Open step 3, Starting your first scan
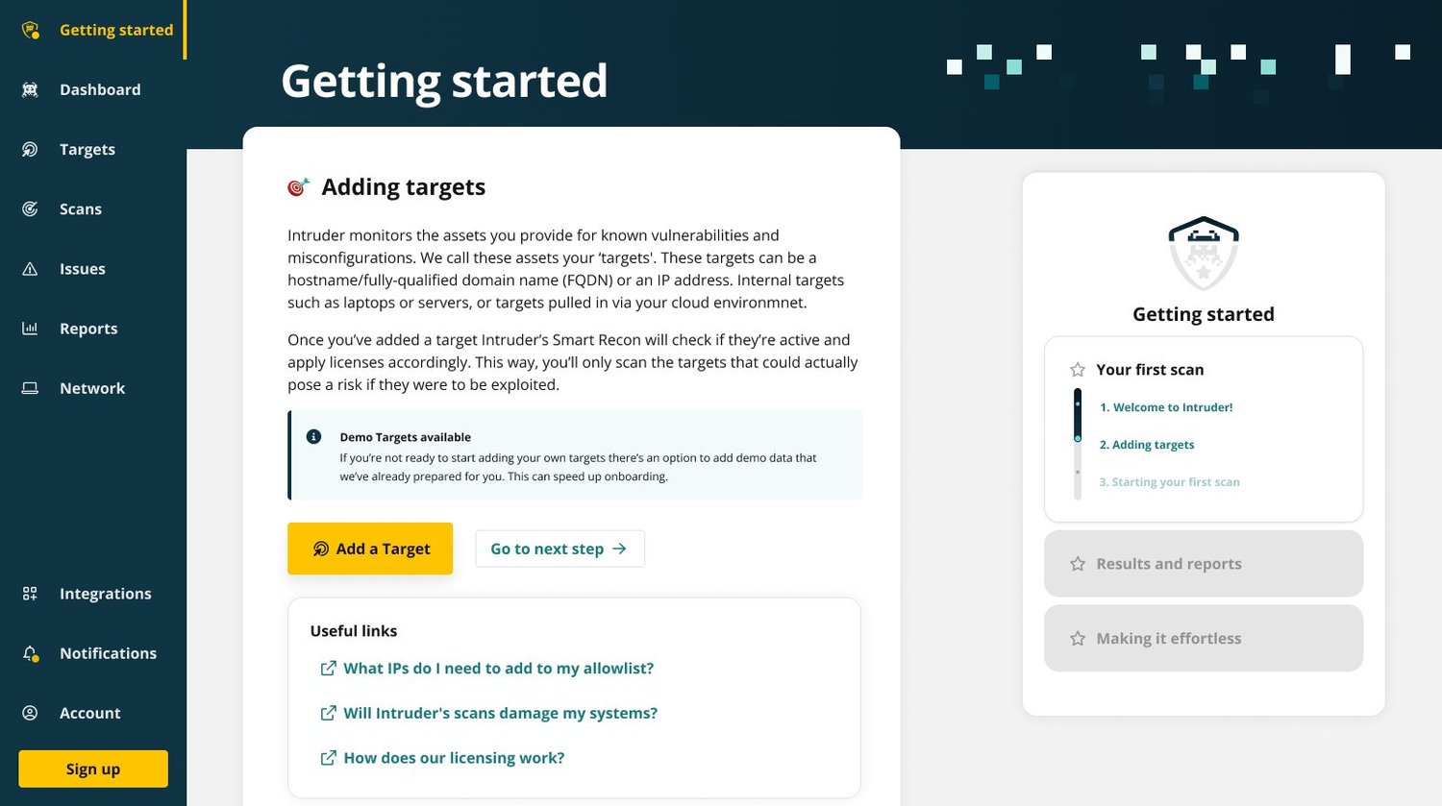The image size is (1442, 806). click(1169, 481)
